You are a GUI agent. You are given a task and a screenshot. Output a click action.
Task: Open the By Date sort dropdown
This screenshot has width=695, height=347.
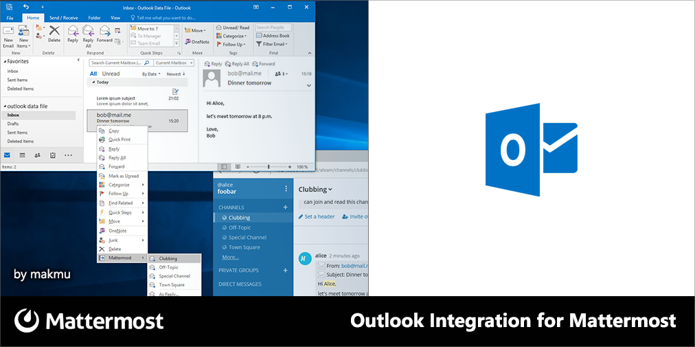(x=151, y=74)
